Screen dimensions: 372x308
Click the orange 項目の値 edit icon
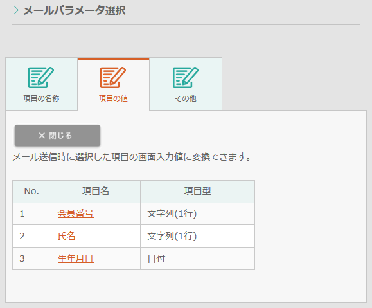[x=113, y=77]
